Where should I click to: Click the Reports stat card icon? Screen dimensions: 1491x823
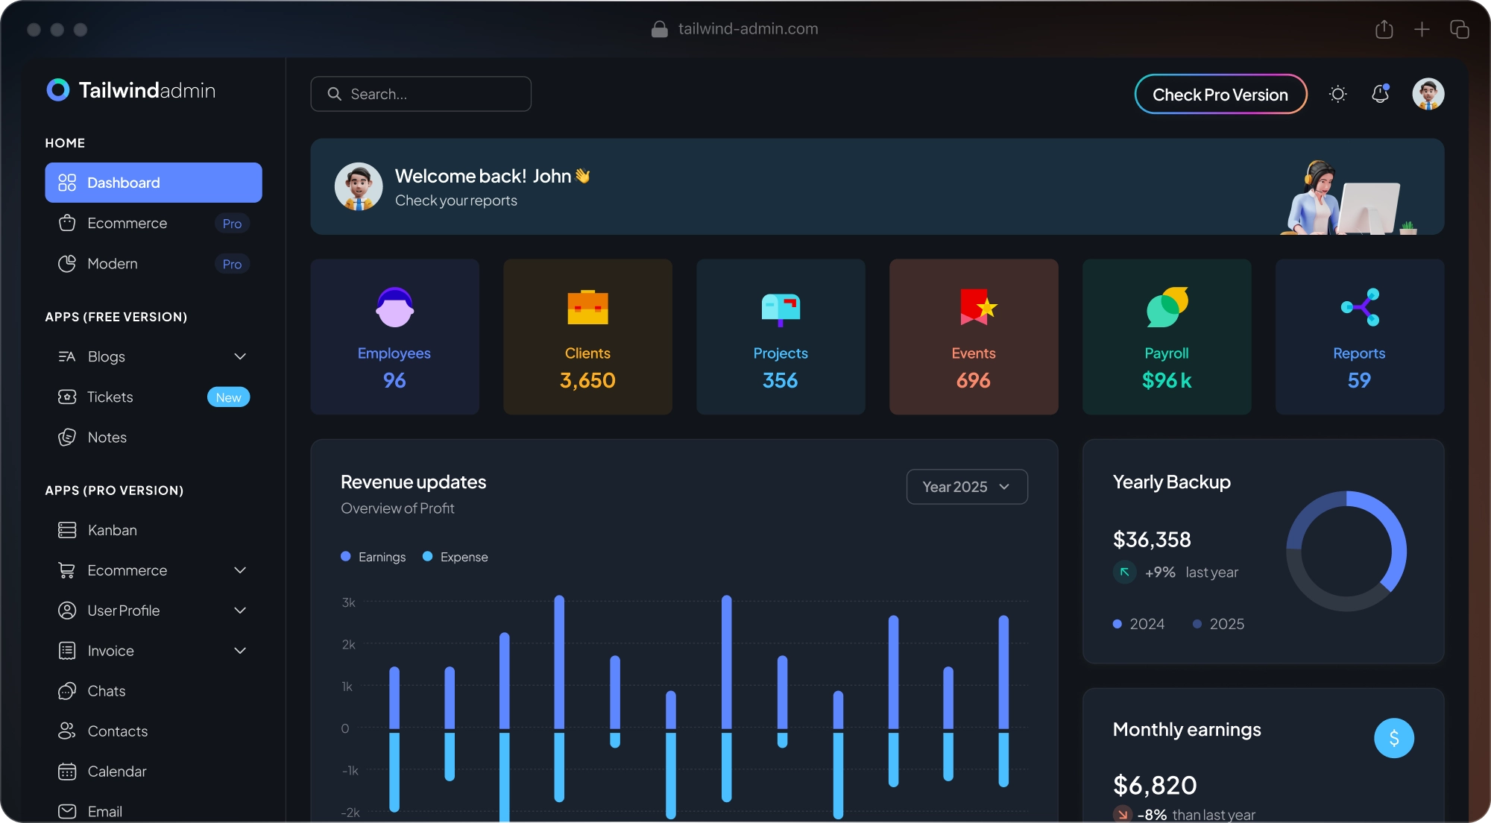click(x=1358, y=306)
